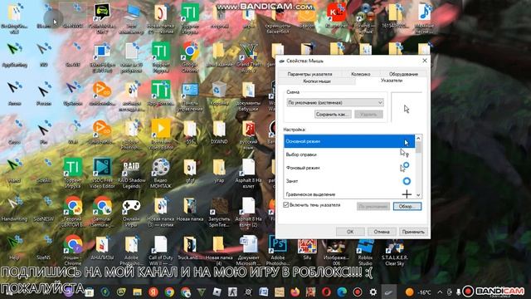Click the cursor list scroll-up arrow

pos(418,139)
